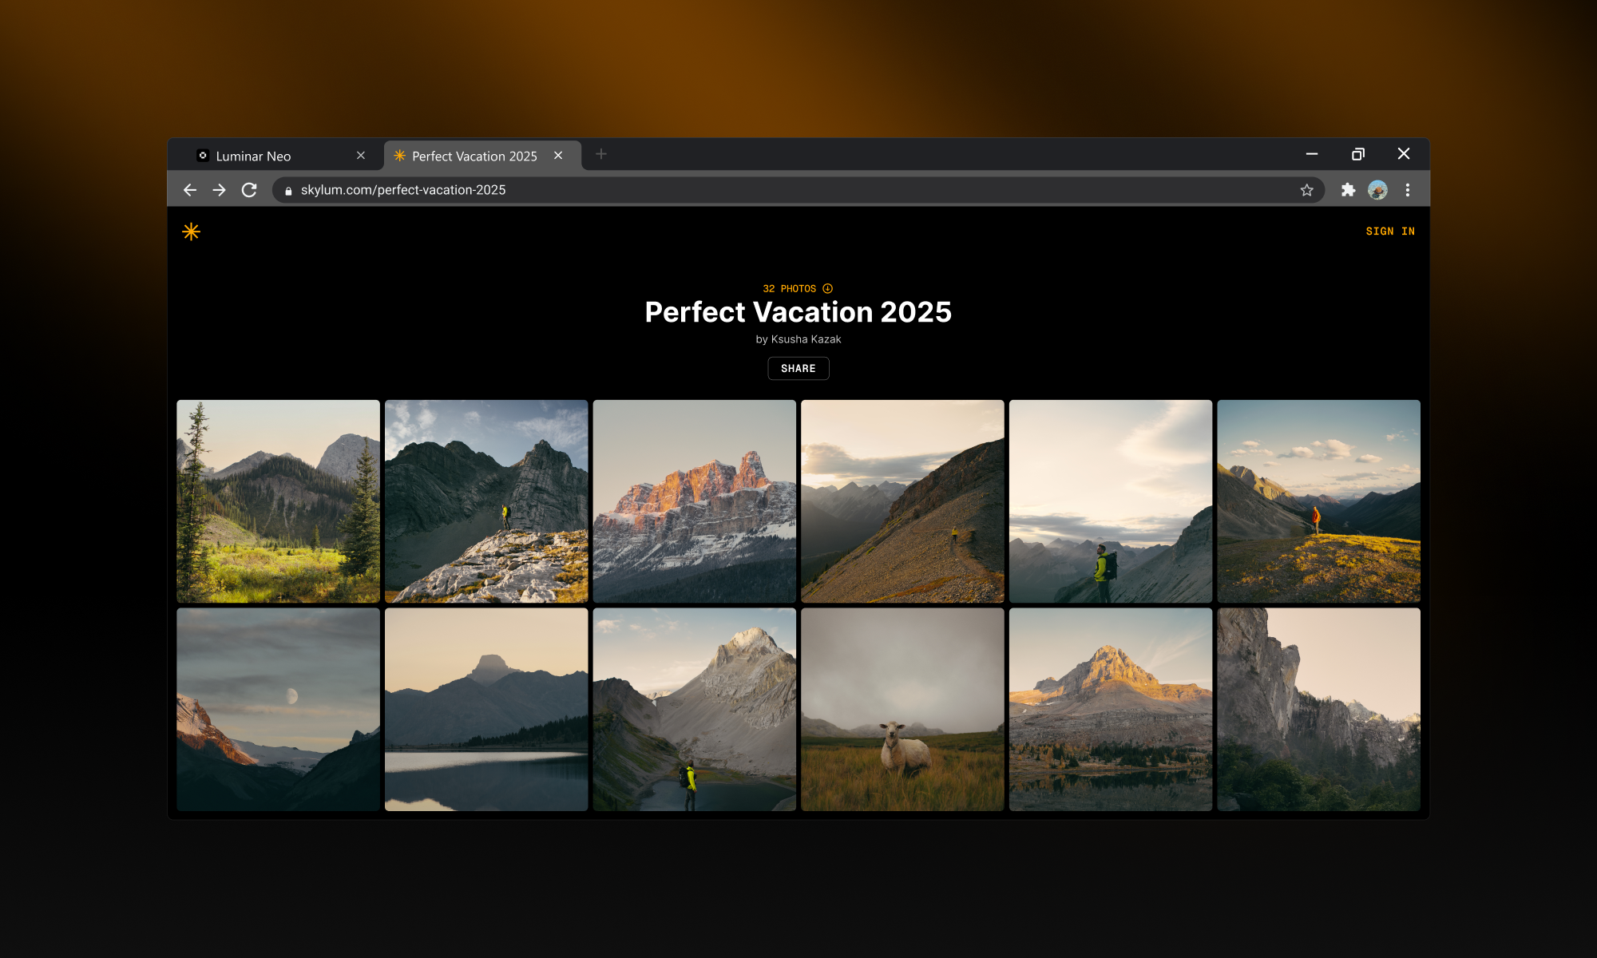The height and width of the screenshot is (958, 1597).
Task: Click the orange Skylum asterisk logo
Action: coord(191,232)
